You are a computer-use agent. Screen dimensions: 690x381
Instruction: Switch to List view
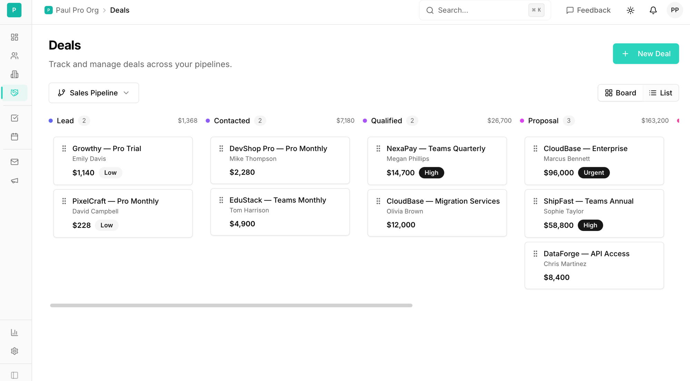(x=661, y=93)
